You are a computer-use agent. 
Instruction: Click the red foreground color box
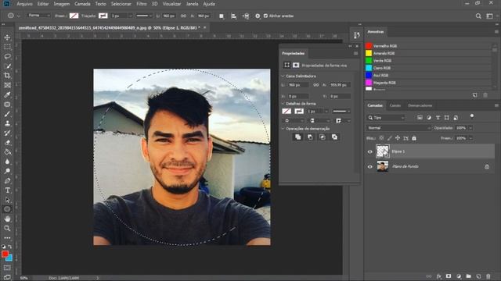coord(5,254)
